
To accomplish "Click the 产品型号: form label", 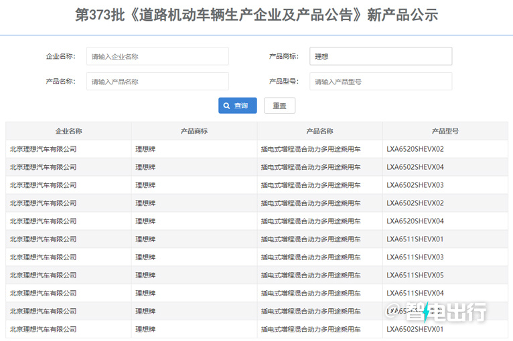I will click(284, 82).
